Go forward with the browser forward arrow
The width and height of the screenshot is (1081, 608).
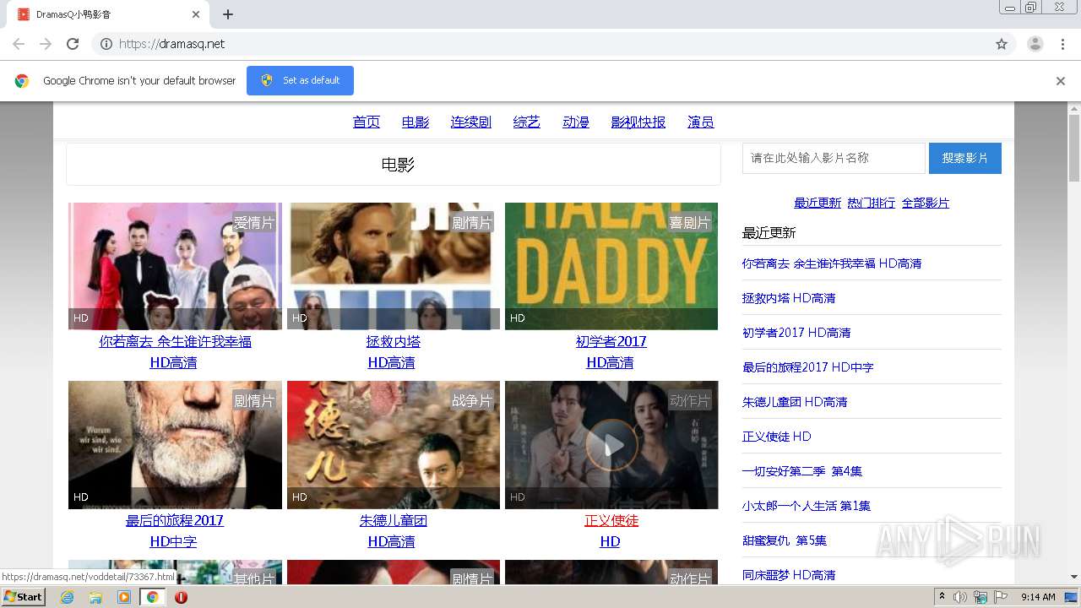pos(46,44)
